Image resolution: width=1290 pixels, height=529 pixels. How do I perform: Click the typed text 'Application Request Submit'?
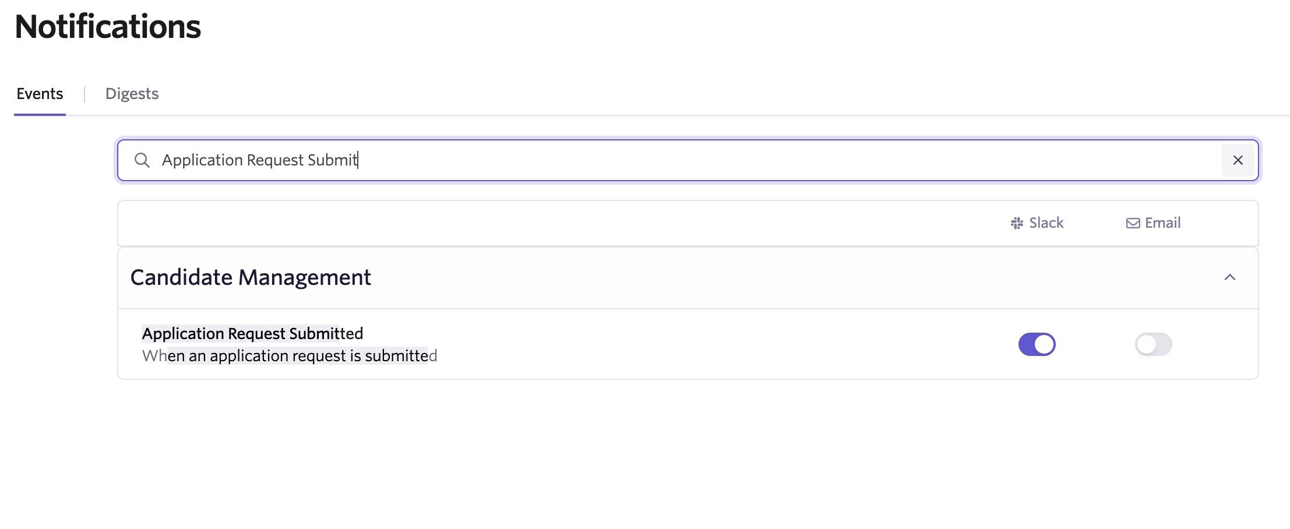click(x=259, y=160)
